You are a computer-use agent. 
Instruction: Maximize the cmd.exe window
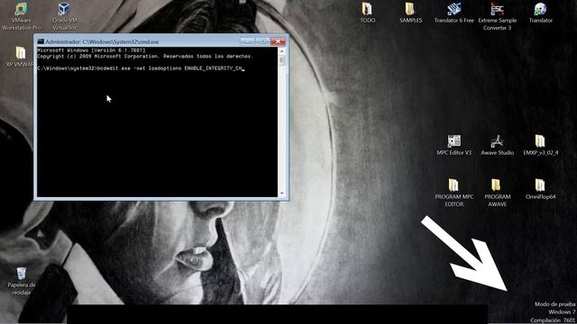(x=262, y=41)
